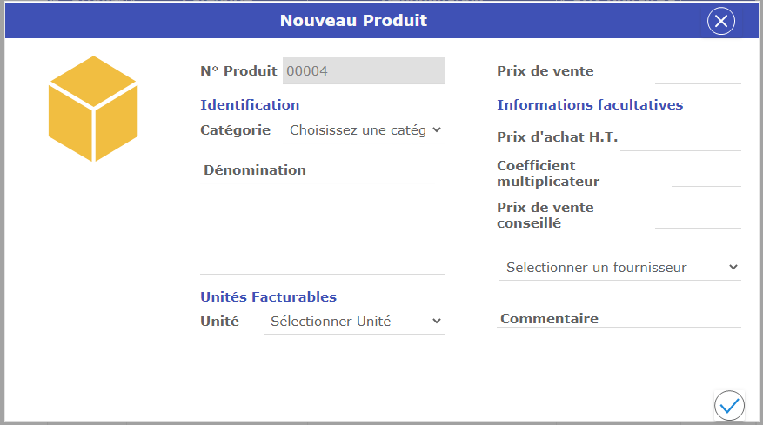Confirm the new product with checkmark icon
Screen dimensions: 763x425
click(729, 405)
